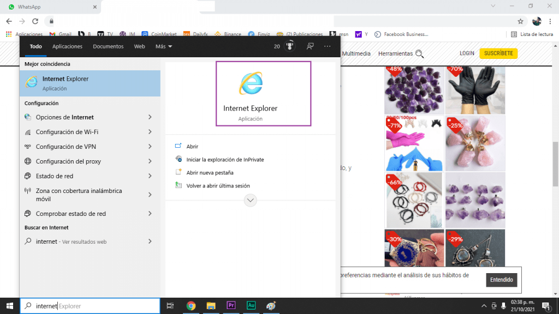Expand Zona con cobertura inalámbrica móvil arrow
Image resolution: width=559 pixels, height=314 pixels.
(x=150, y=195)
